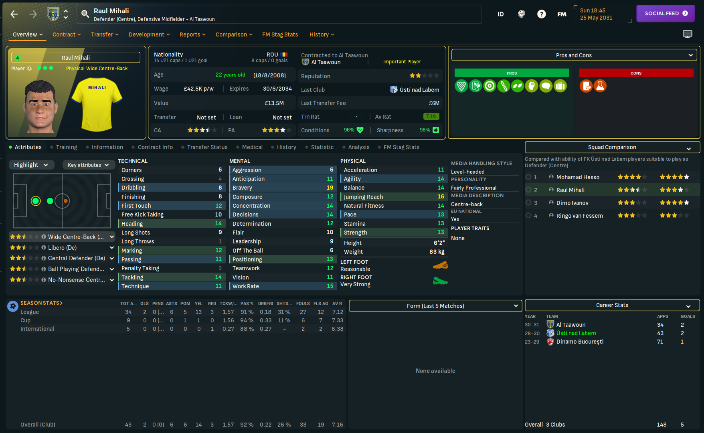Open the Career Stats dropdown
The height and width of the screenshot is (433, 704).
[612, 305]
